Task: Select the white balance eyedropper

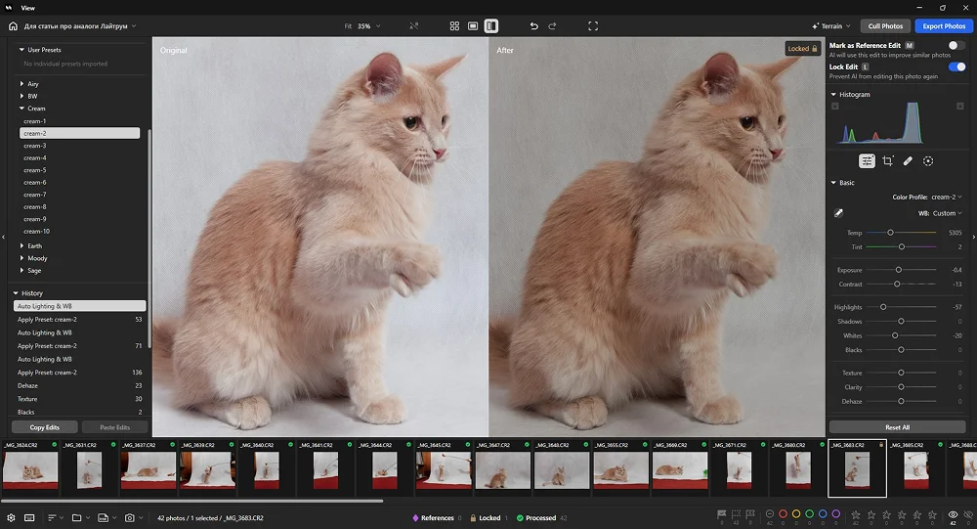Action: 838,212
